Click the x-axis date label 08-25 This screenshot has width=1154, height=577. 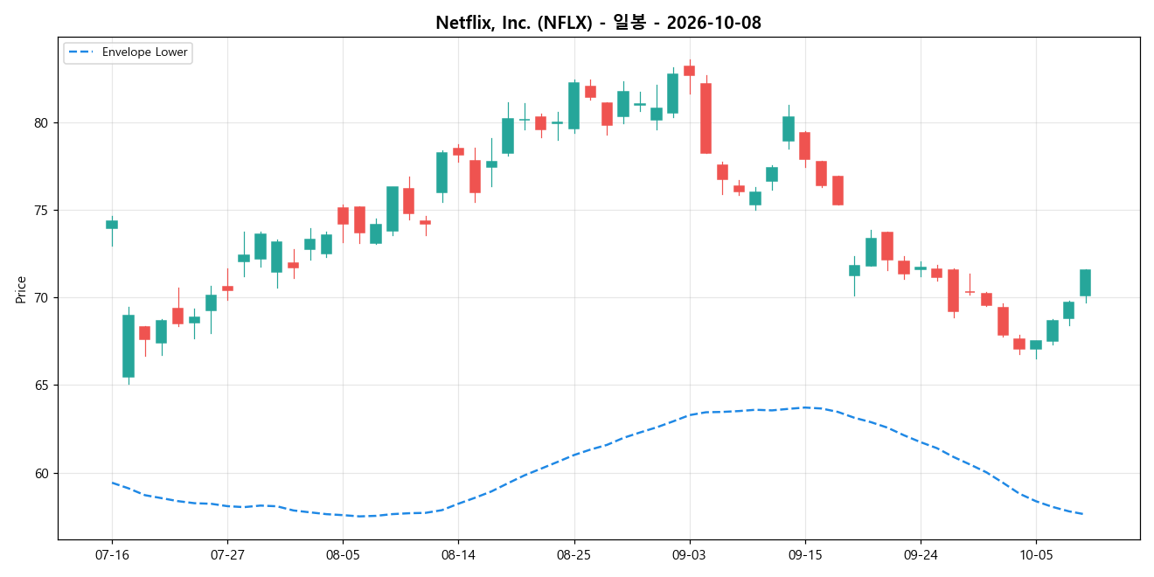(574, 554)
